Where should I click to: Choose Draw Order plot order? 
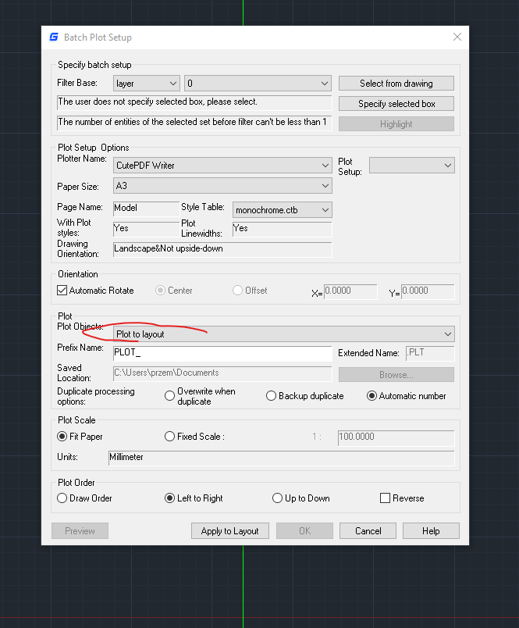coord(63,498)
